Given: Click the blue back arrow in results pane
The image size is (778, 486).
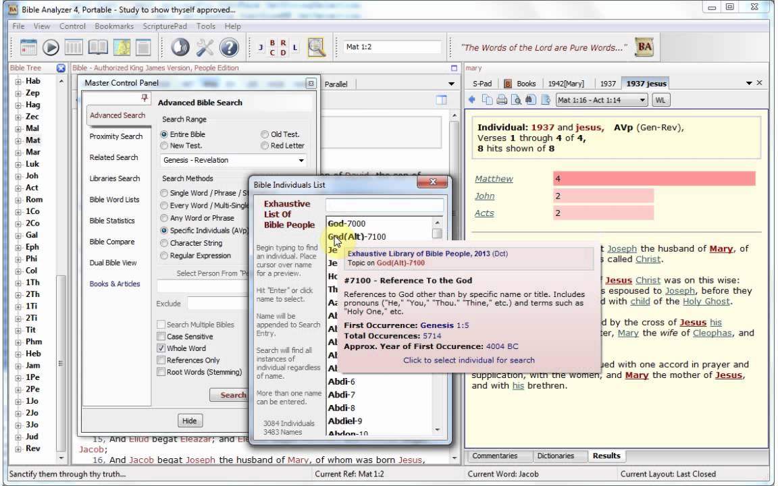Looking at the screenshot, I should coord(472,100).
